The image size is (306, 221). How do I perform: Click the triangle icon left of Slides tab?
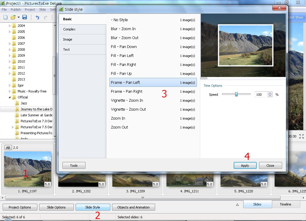[x=237, y=205]
